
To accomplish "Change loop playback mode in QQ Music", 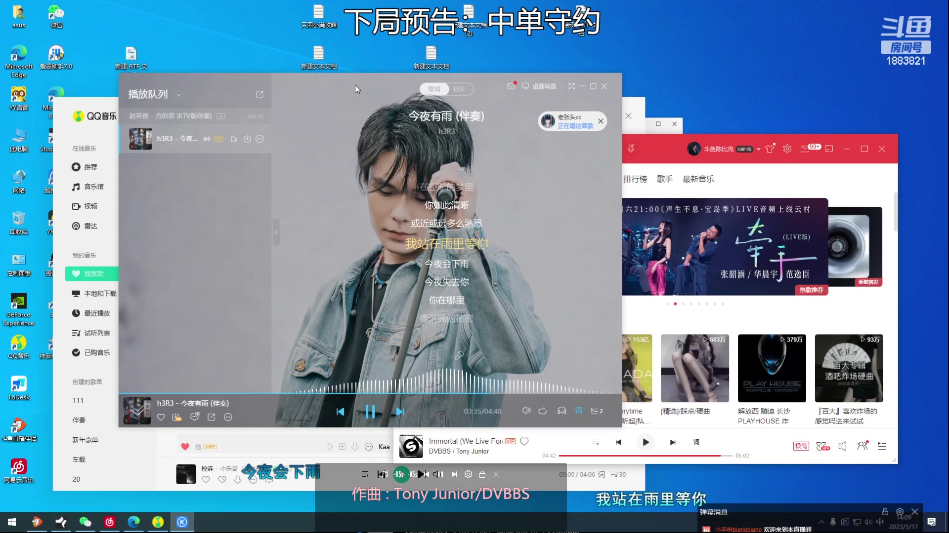I will pyautogui.click(x=543, y=411).
